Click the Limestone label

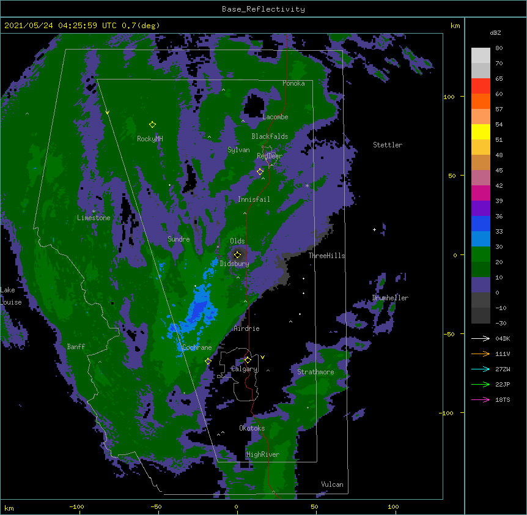pos(94,218)
